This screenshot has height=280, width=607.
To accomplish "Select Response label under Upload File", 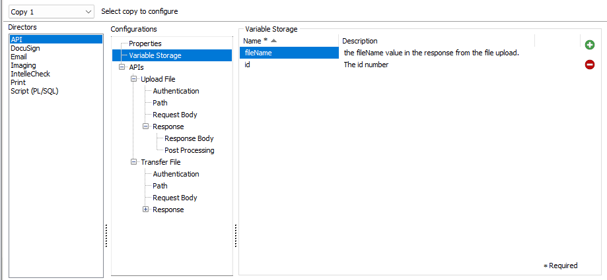I will (x=168, y=126).
